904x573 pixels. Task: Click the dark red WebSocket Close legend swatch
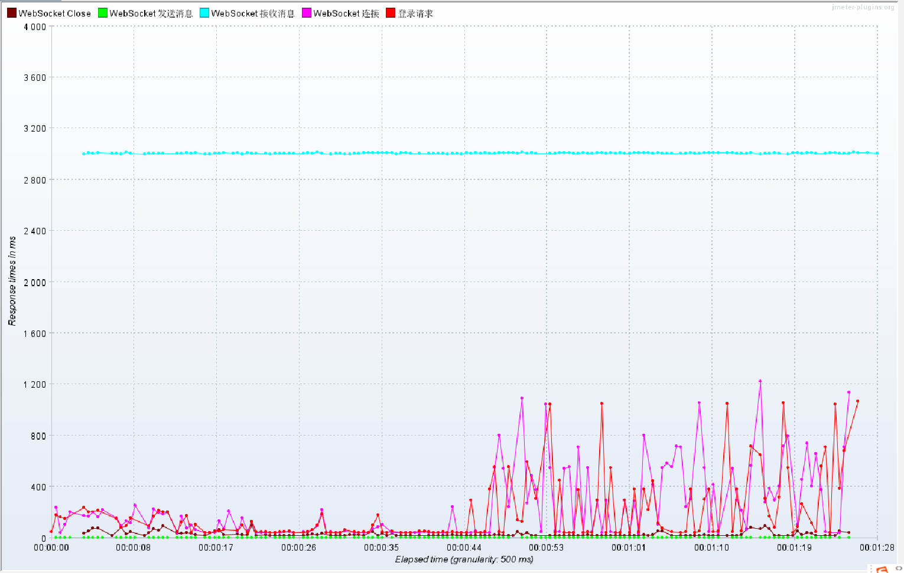tap(11, 13)
